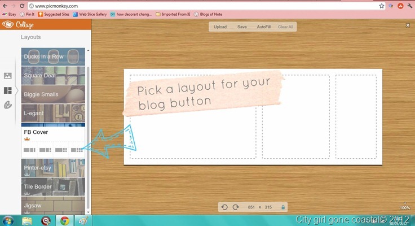Open Windows Explorer from the taskbar

pyautogui.click(x=27, y=221)
